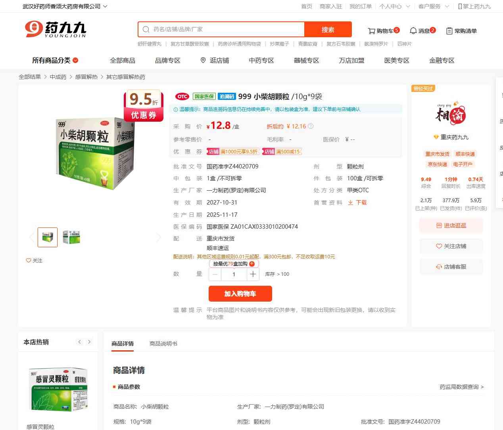The image size is (503, 430).
Task: Click the 药九九 Youngjoin logo
Action: tap(56, 29)
